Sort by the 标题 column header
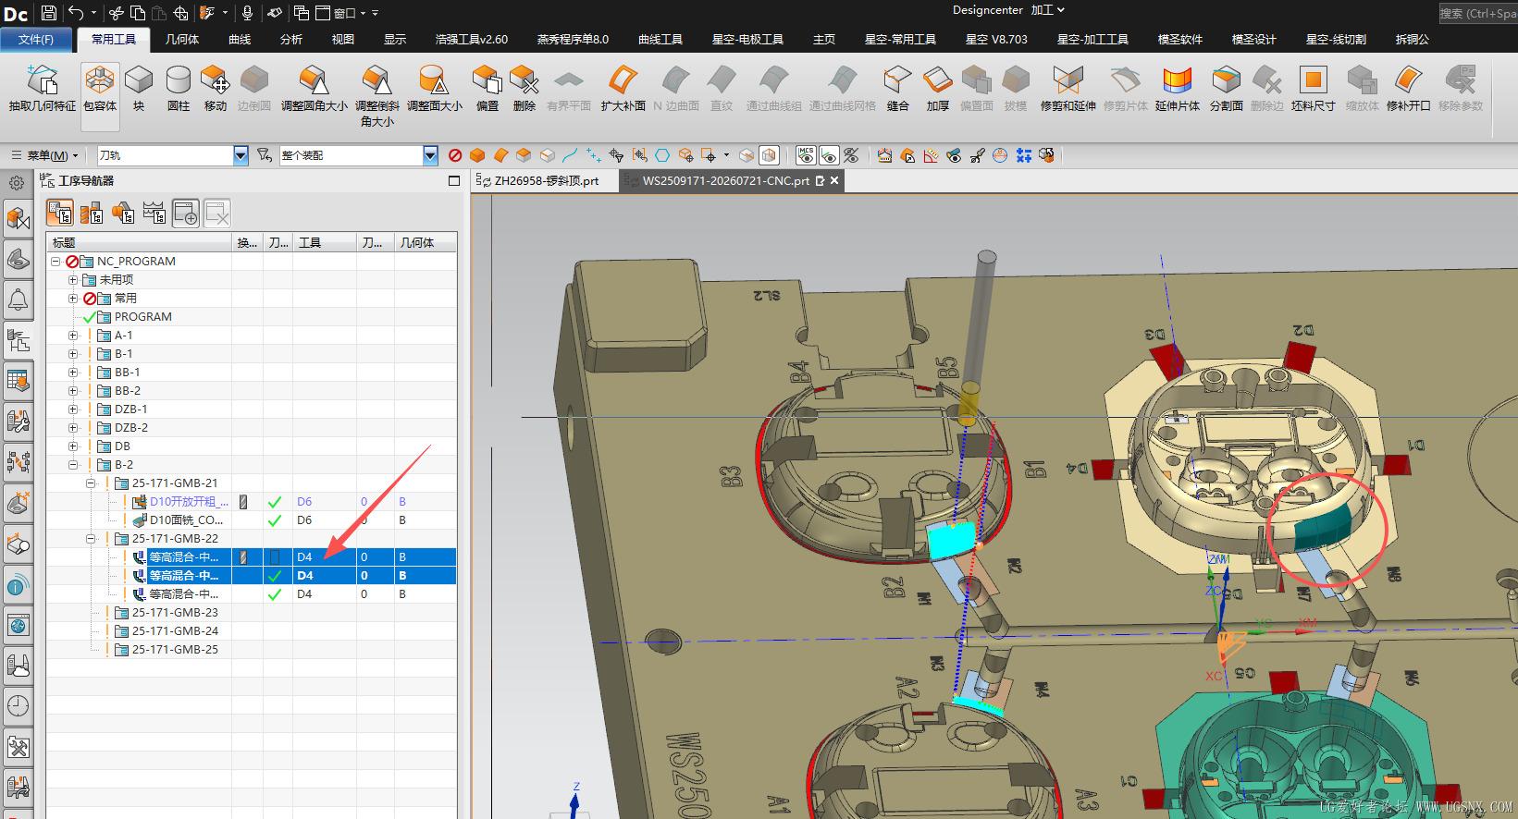Viewport: 1518px width, 819px height. [139, 243]
